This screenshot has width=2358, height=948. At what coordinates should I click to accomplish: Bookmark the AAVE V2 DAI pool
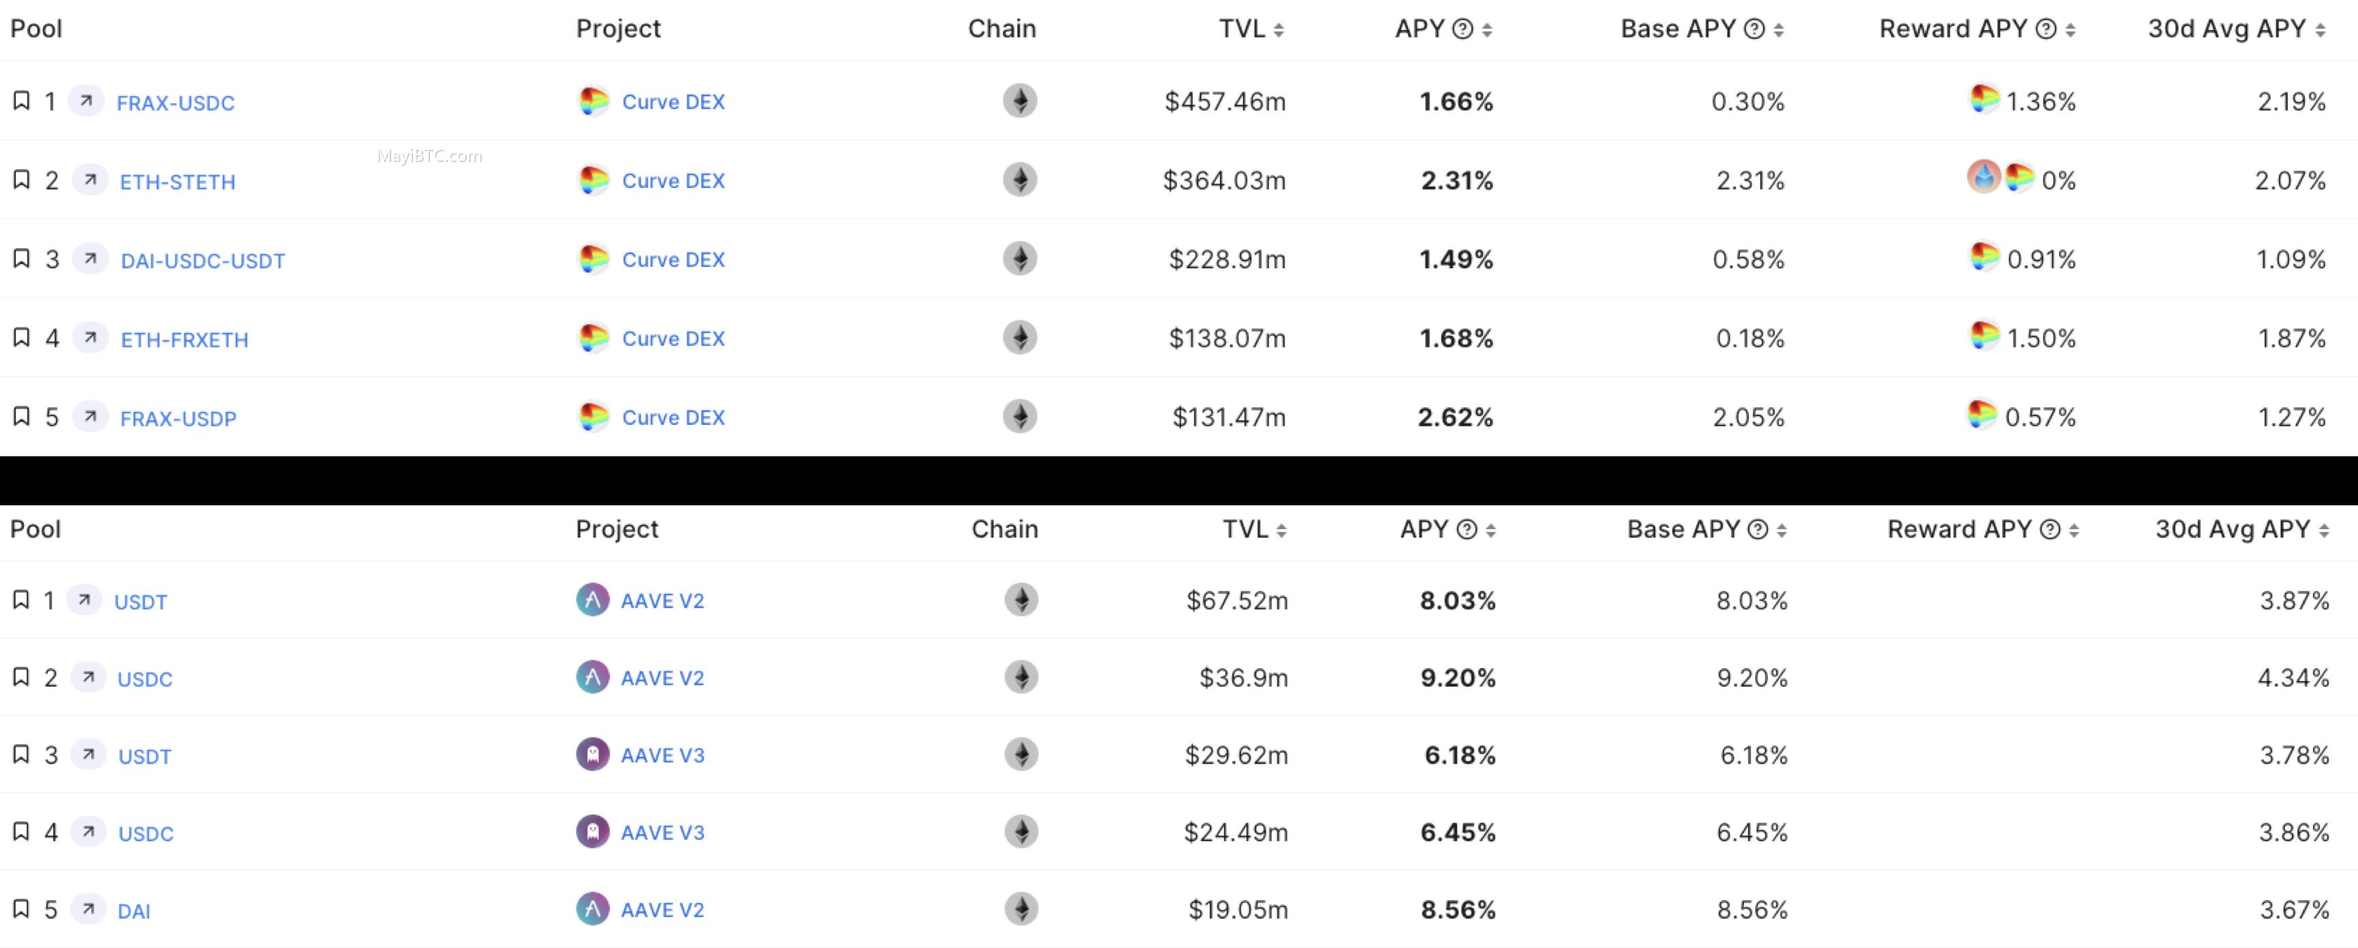[21, 908]
